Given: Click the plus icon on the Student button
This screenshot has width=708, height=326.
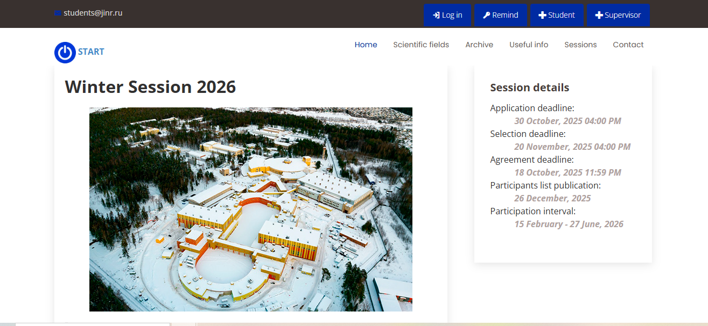Looking at the screenshot, I should pos(543,15).
